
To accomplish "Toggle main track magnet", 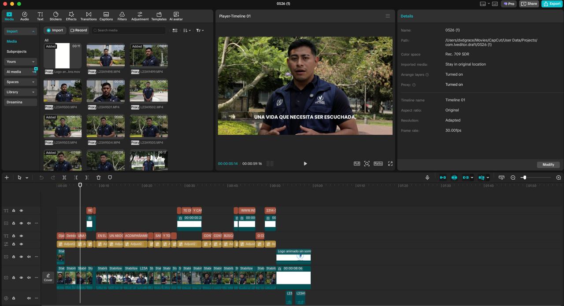I will click(x=443, y=177).
